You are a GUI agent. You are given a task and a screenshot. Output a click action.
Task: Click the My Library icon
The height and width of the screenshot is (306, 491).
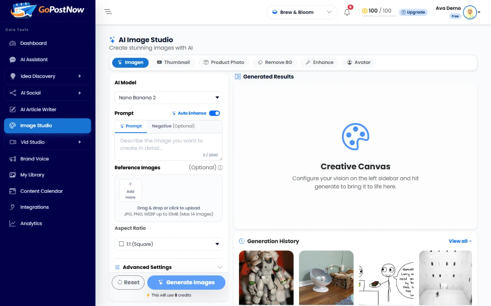click(13, 175)
